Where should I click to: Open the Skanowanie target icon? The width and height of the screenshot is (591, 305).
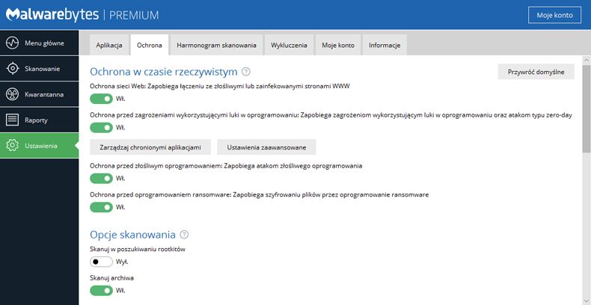tap(13, 69)
